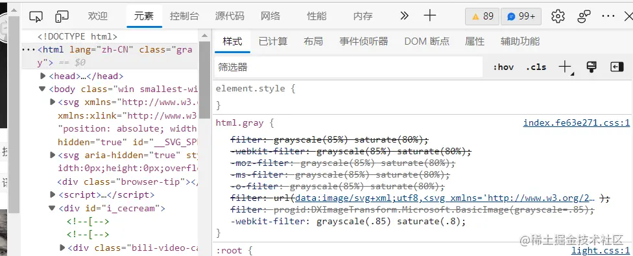Select the 辅助功能 sub-tab

coord(520,41)
